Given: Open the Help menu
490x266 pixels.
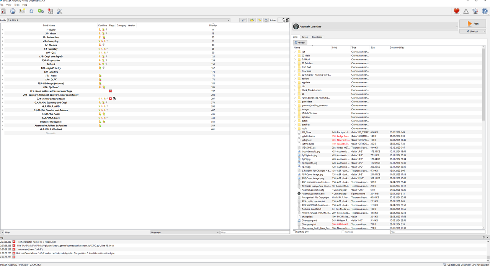Looking at the screenshot, I should [x=25, y=5].
